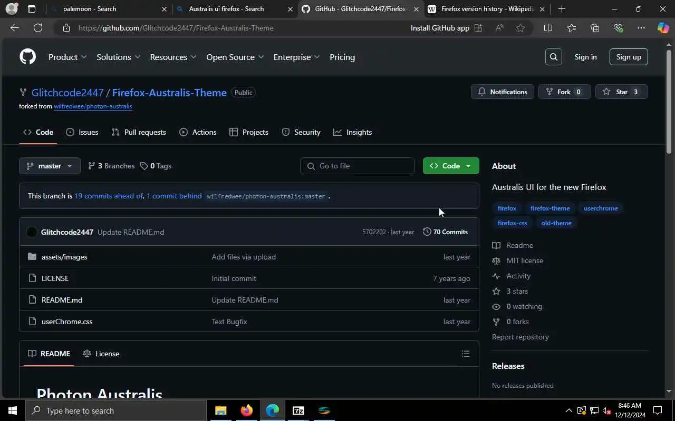Open Edge tab actions menu icon
The width and height of the screenshot is (675, 421).
32,9
